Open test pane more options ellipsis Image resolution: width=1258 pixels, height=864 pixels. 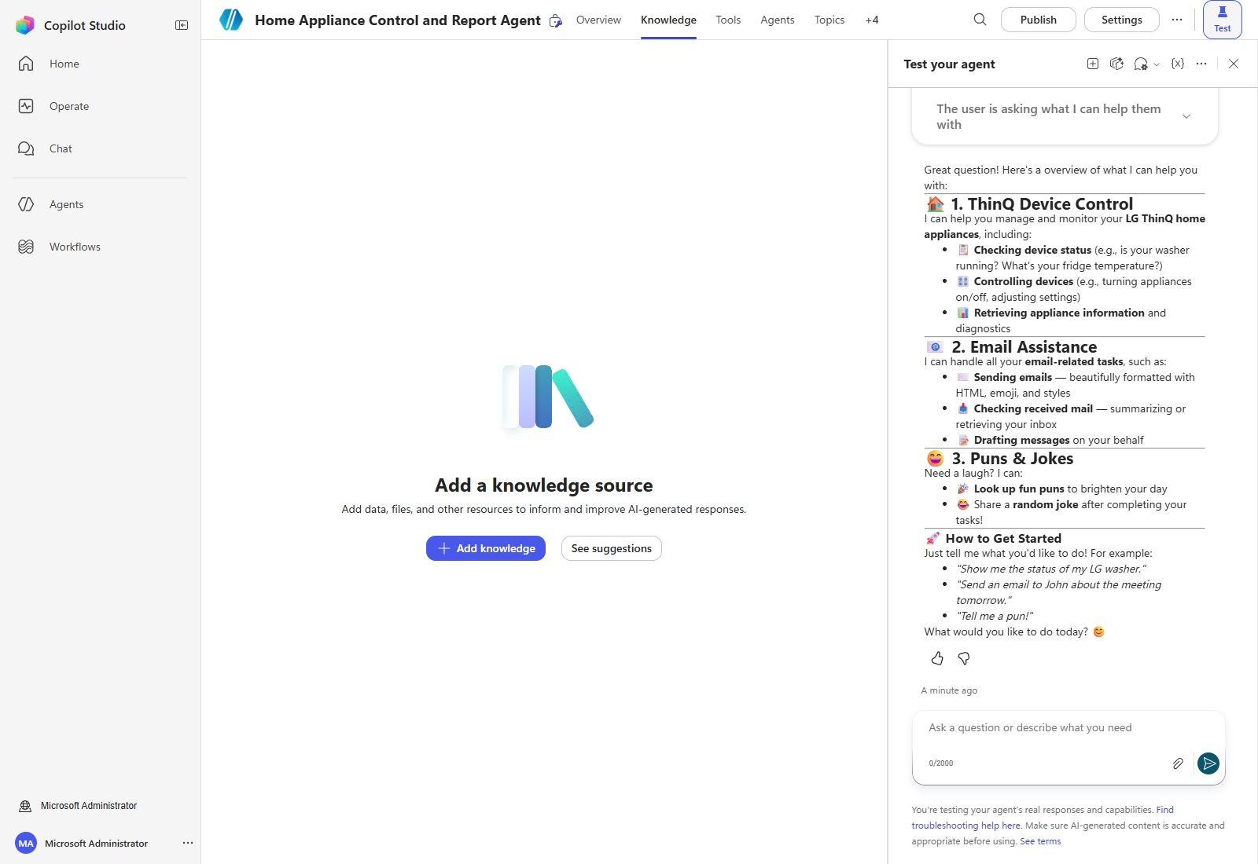click(x=1201, y=64)
